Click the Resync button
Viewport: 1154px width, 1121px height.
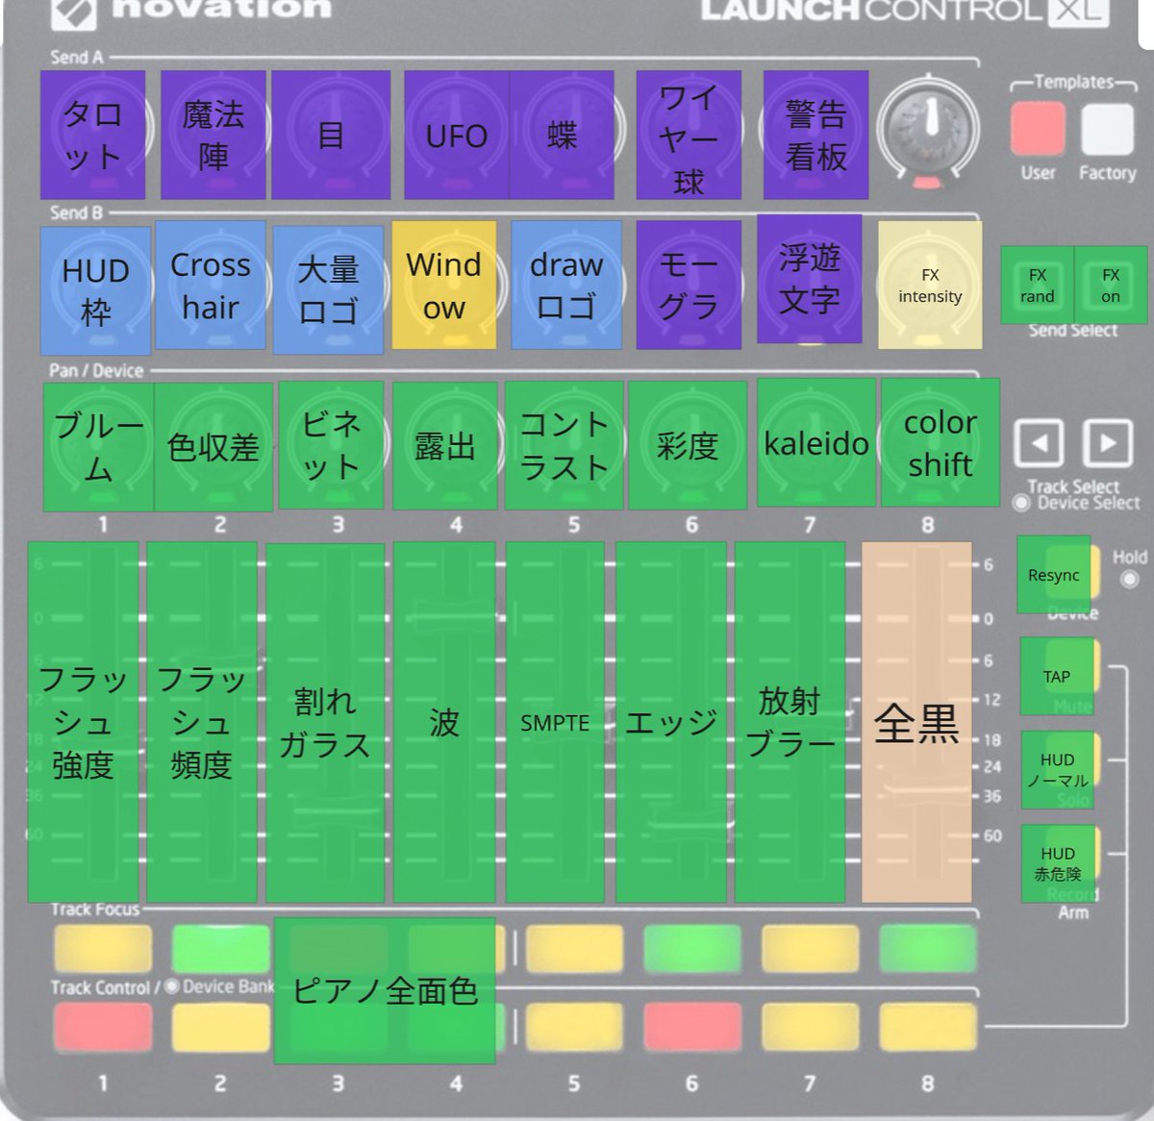tap(1054, 575)
